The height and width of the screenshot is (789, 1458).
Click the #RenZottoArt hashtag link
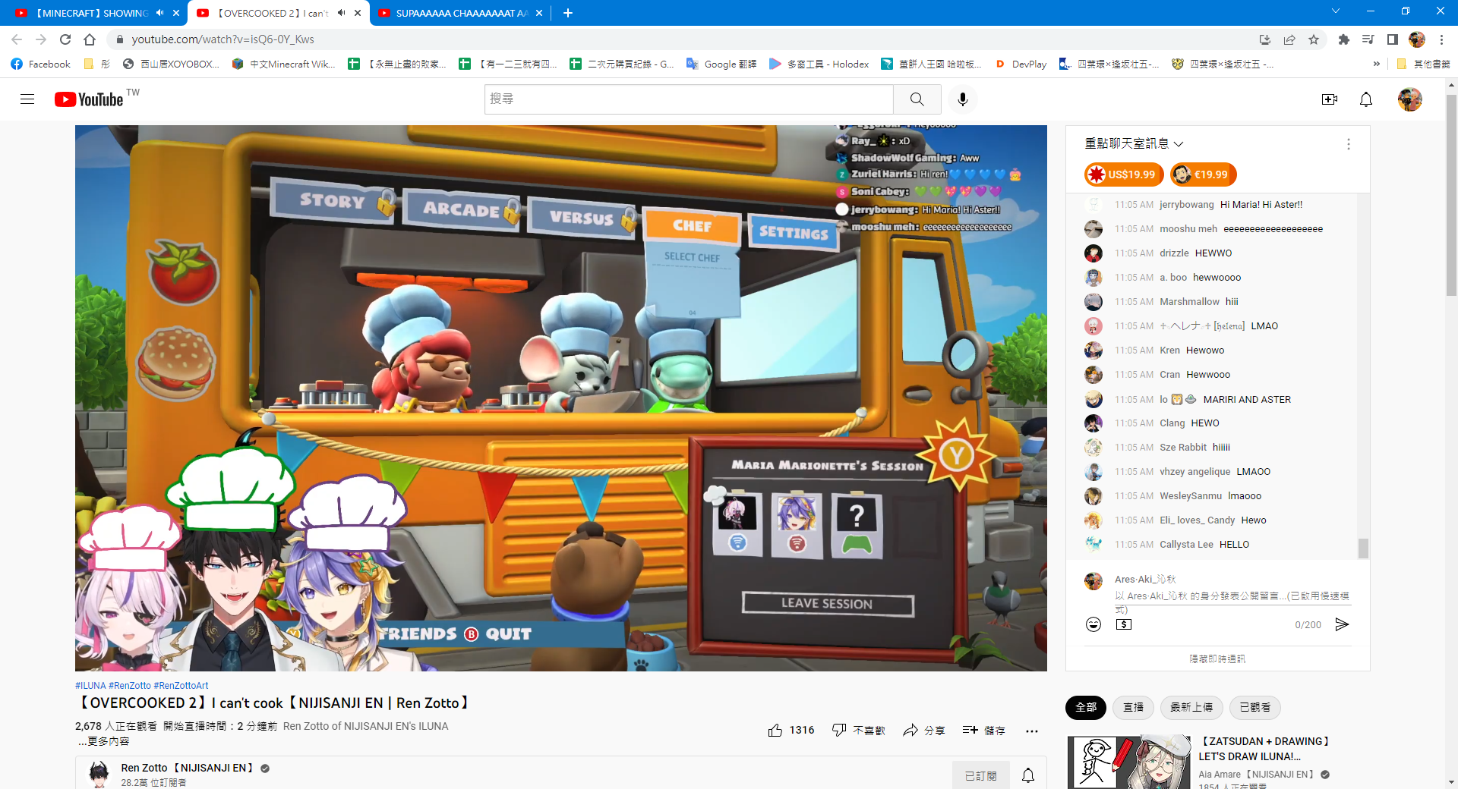(x=181, y=685)
